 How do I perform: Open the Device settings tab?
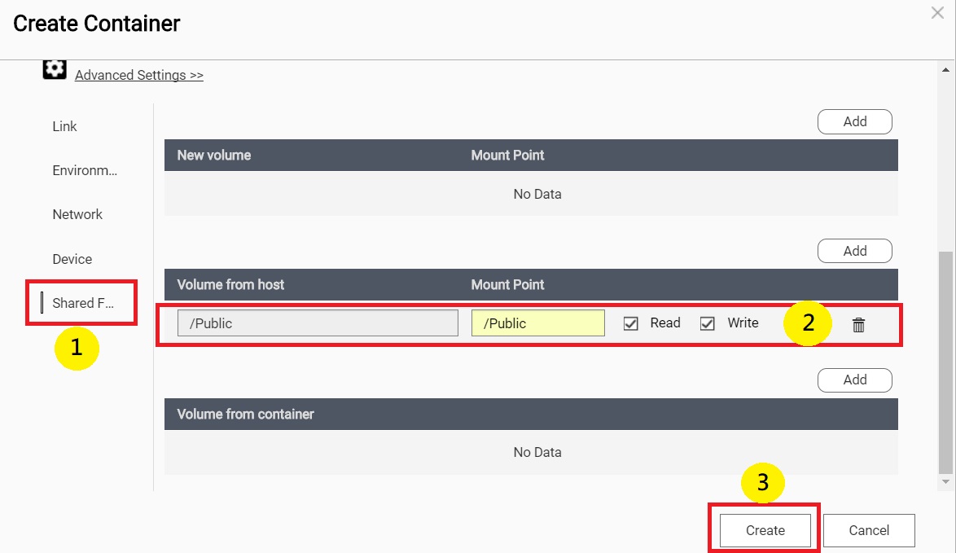72,259
